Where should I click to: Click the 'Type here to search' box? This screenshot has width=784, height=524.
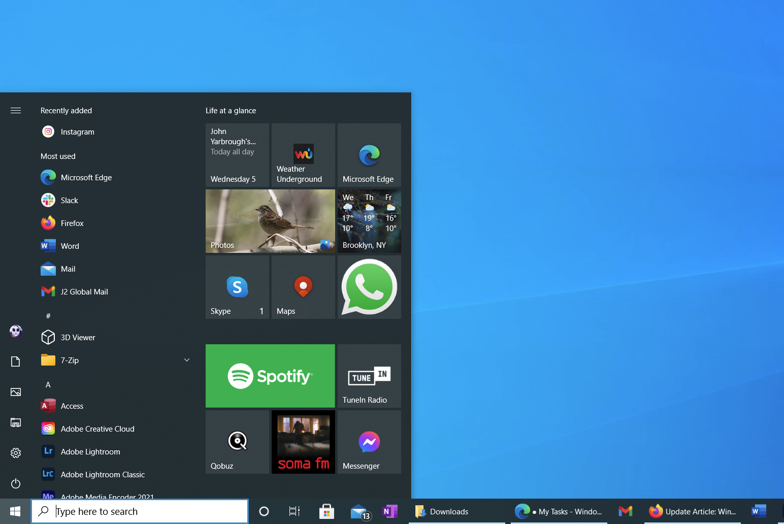click(x=140, y=511)
